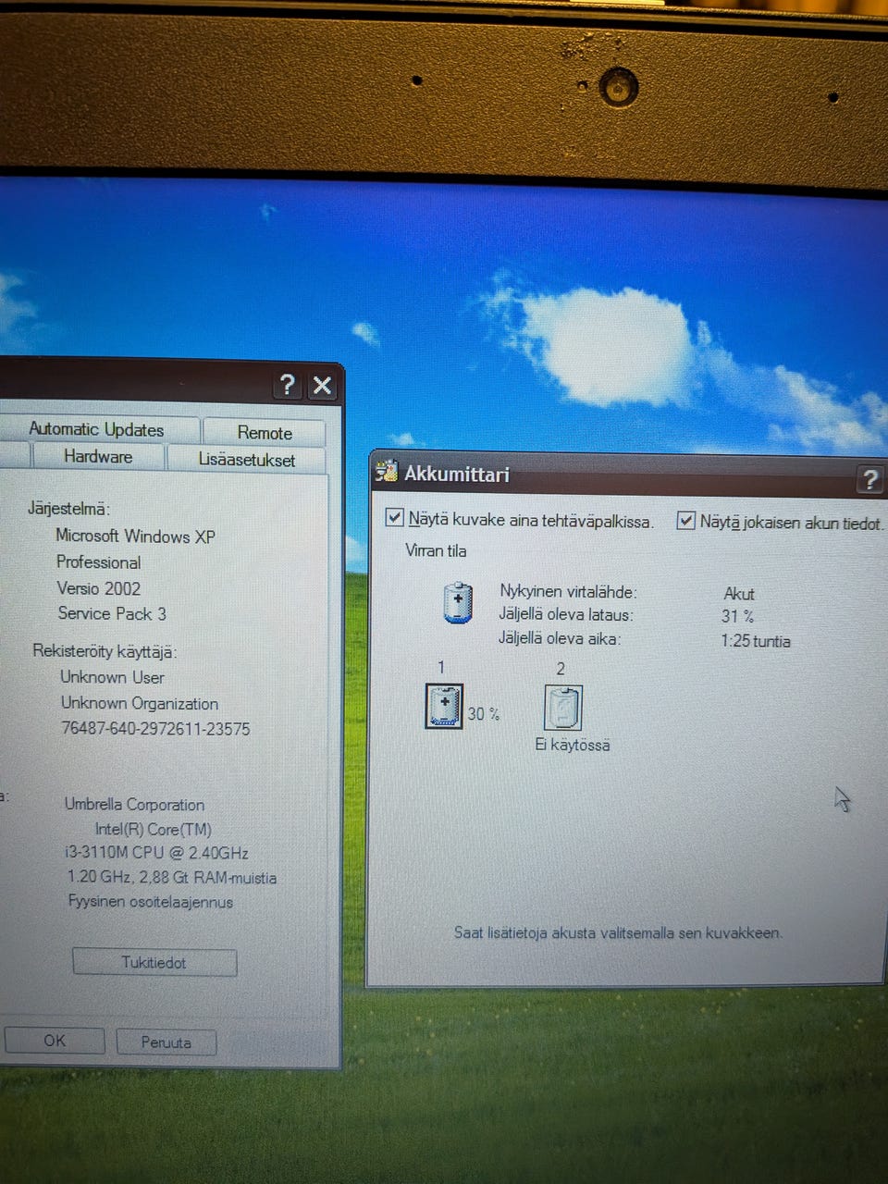Click the '1.20 GHz, 2,88 Gt RAM-muistia' text
This screenshot has height=1184, width=888.
172,877
